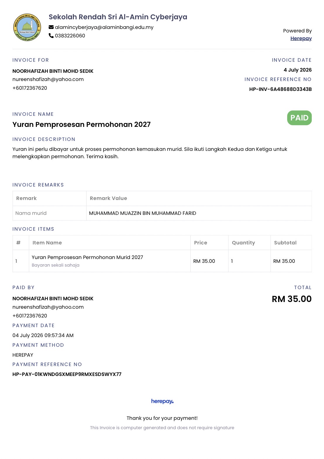The image size is (324, 459).
Task: Select student name MUHAMMAD MUAZZIN BIN MUHAMMAD FARID
Action: pyautogui.click(x=142, y=213)
